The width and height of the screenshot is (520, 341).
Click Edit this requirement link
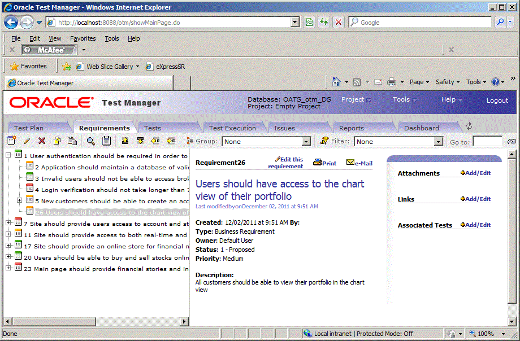(286, 163)
